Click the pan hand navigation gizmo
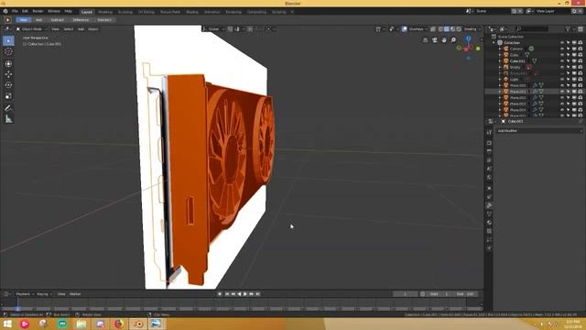Viewport: 586px width, 330px height. click(444, 39)
